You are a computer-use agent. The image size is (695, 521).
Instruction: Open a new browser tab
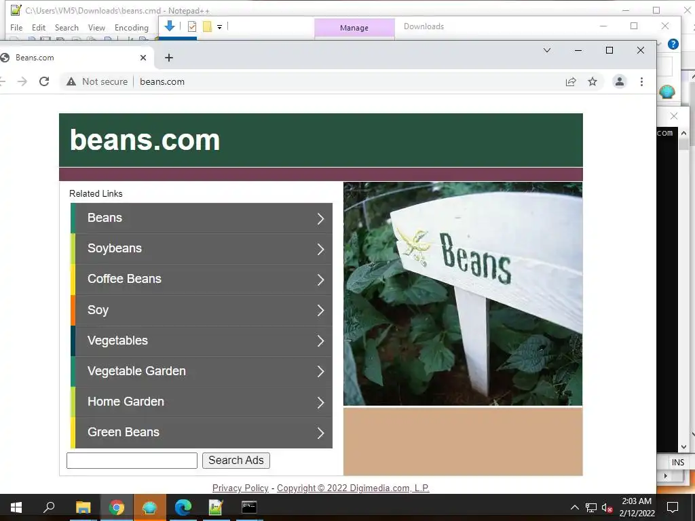pyautogui.click(x=169, y=58)
